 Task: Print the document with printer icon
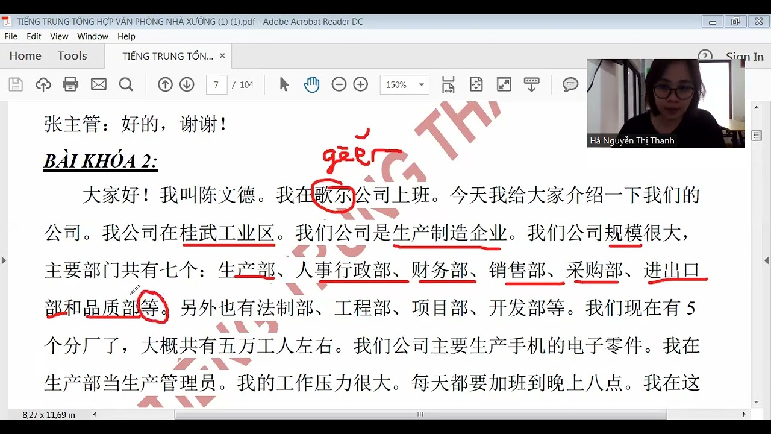[x=70, y=85]
